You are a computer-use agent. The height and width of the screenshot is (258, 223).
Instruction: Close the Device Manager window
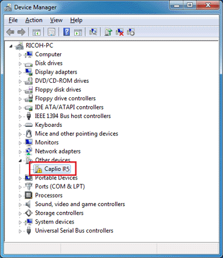coord(208,5)
